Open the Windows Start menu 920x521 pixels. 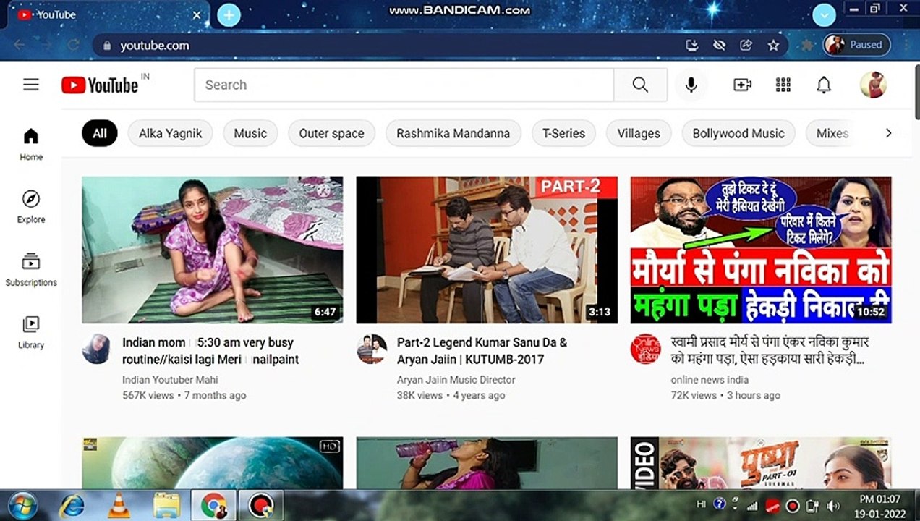coord(24,505)
